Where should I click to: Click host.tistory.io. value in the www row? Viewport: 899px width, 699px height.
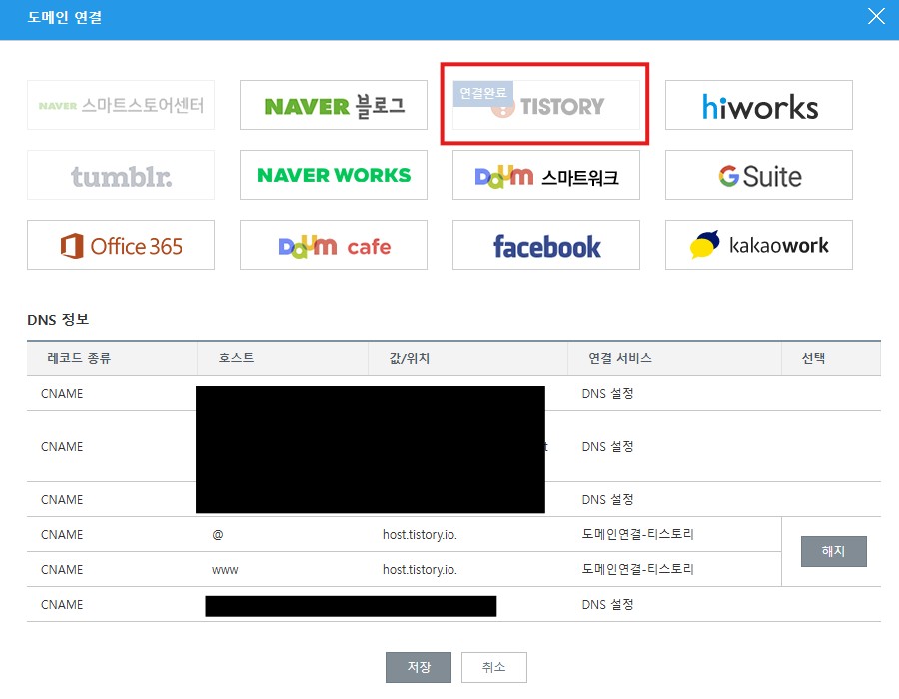pos(420,569)
